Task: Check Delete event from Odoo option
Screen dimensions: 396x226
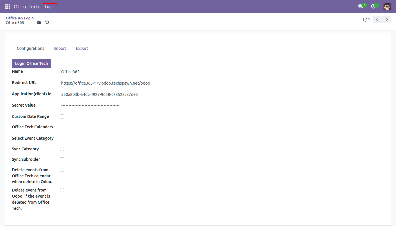Action: (x=62, y=190)
